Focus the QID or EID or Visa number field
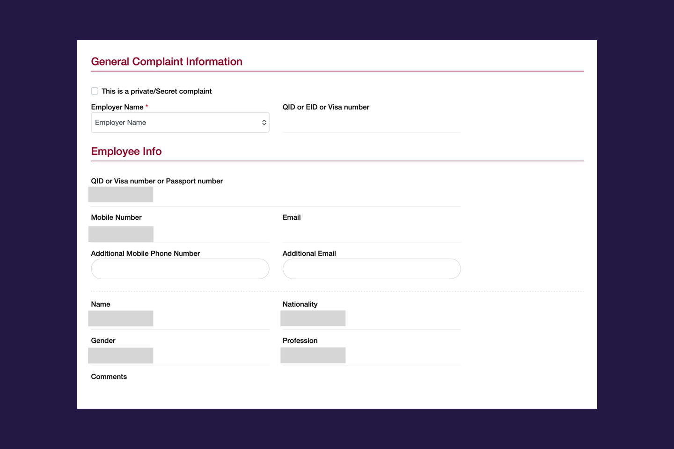674x449 pixels. pyautogui.click(x=372, y=123)
